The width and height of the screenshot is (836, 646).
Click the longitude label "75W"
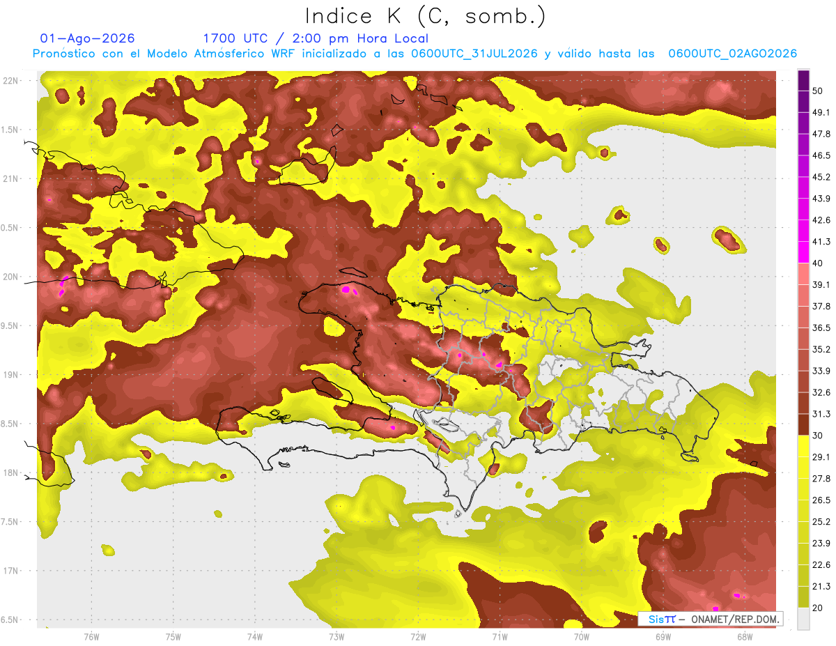[173, 636]
